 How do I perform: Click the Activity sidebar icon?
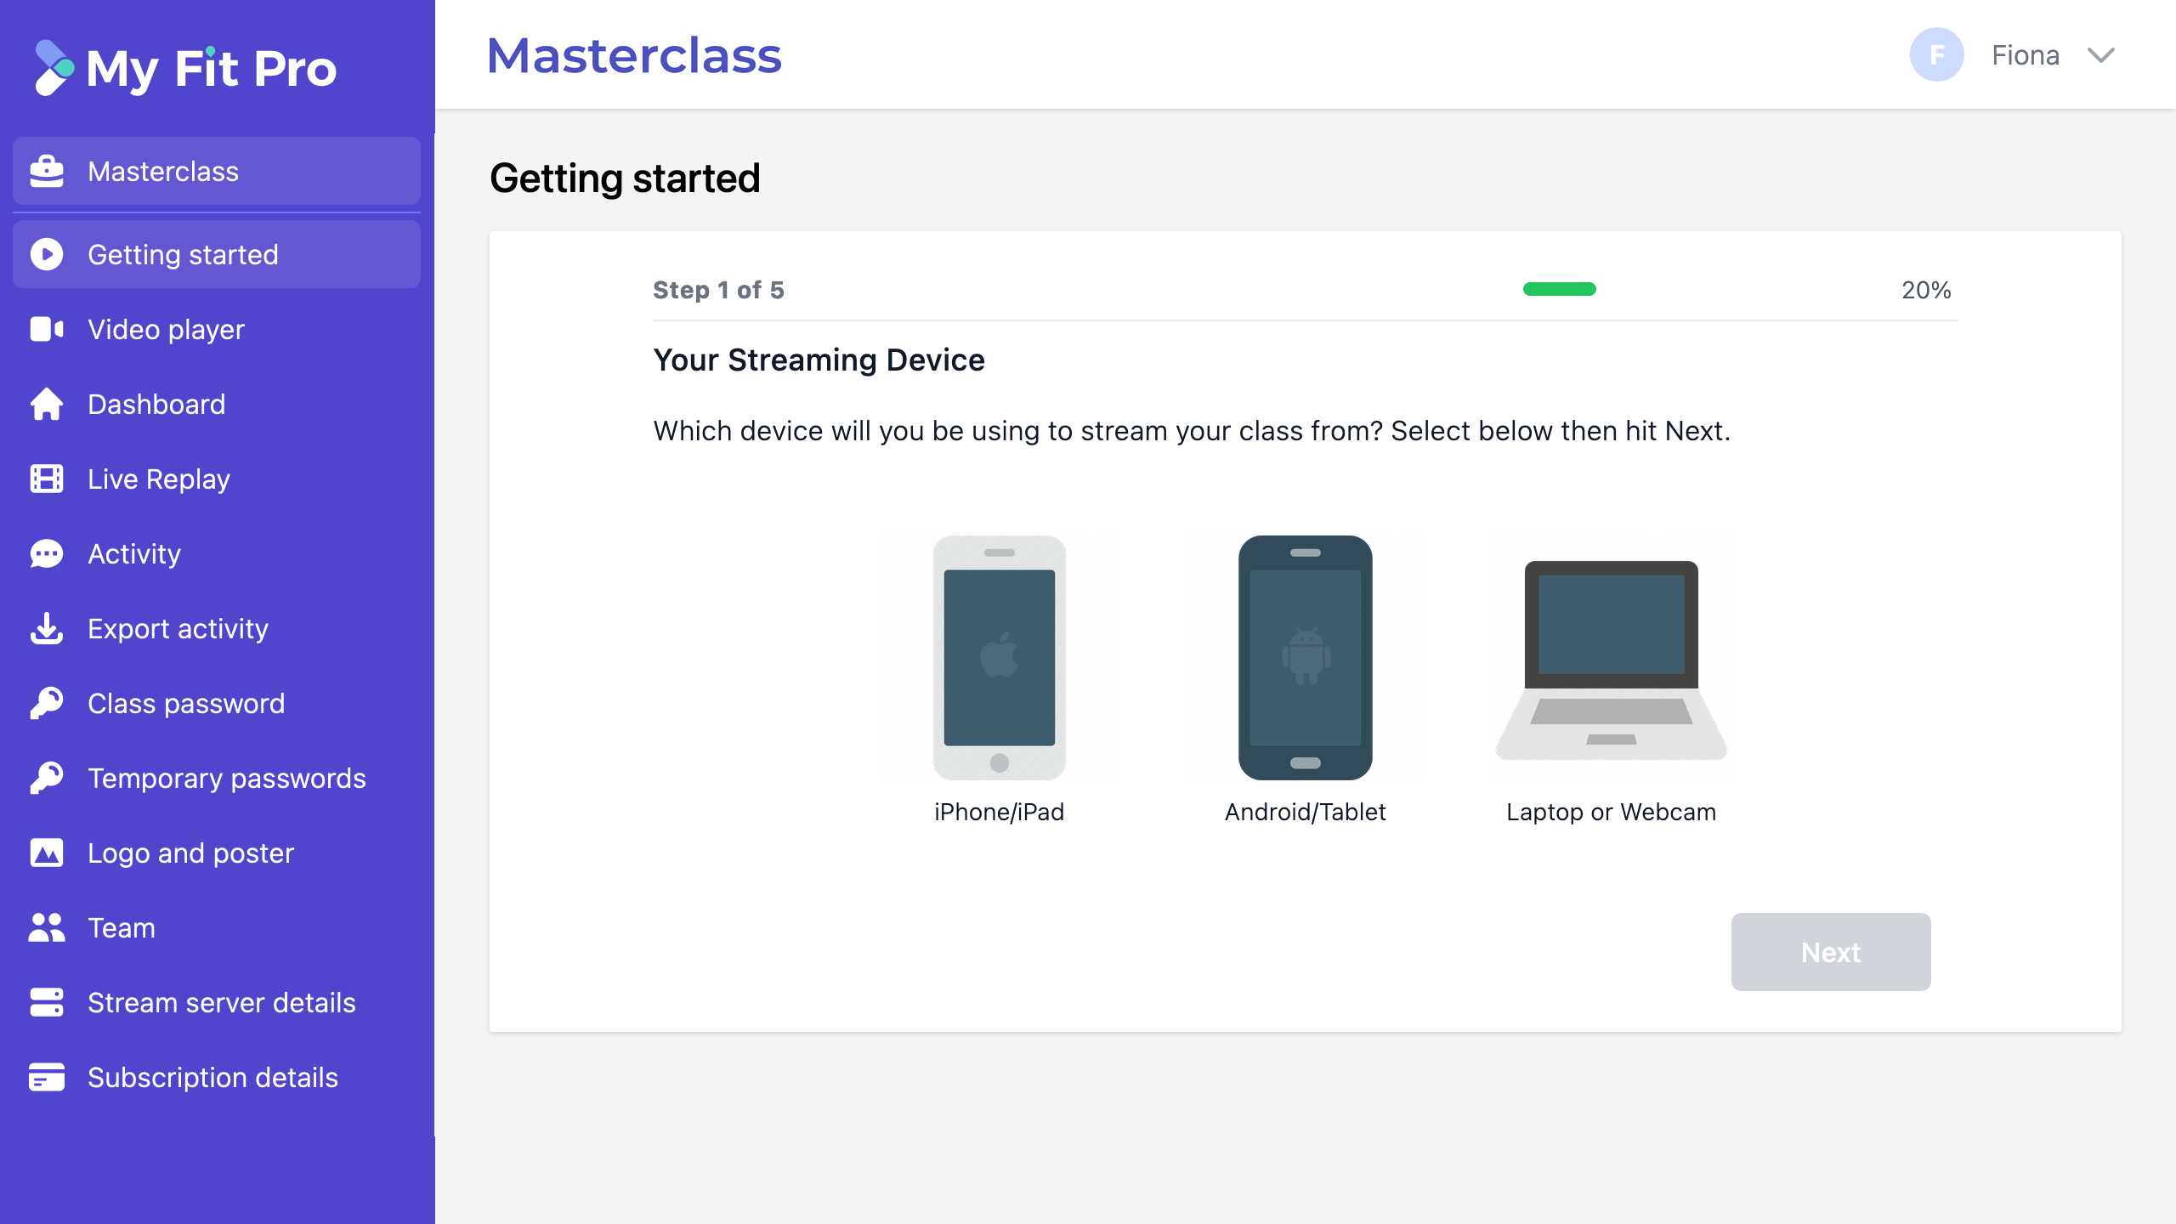tap(45, 553)
